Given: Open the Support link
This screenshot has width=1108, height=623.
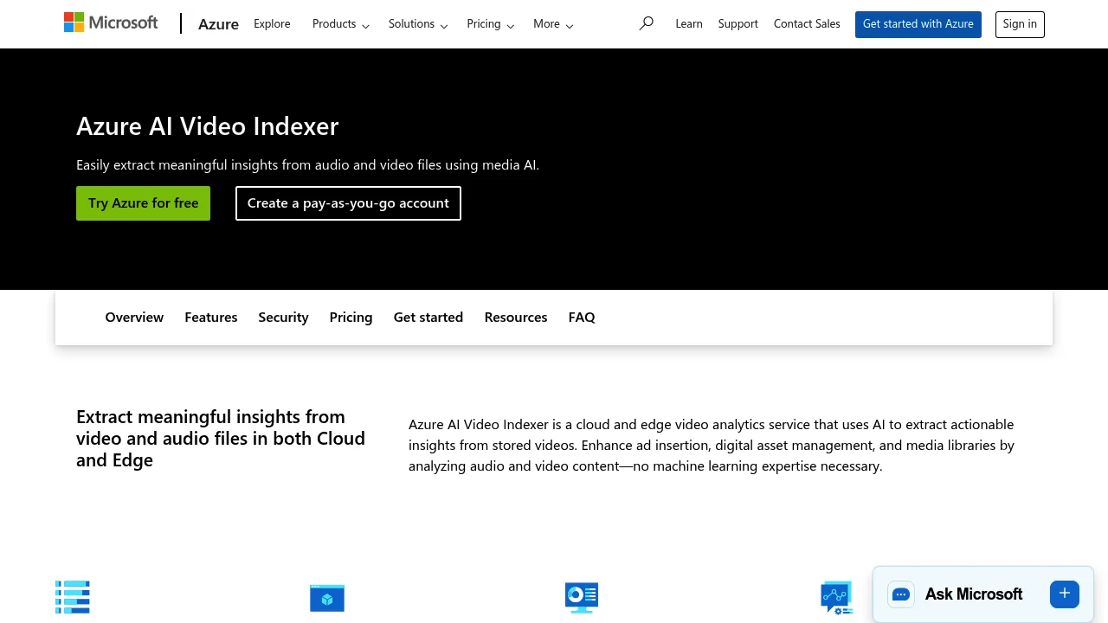Looking at the screenshot, I should click(x=738, y=24).
